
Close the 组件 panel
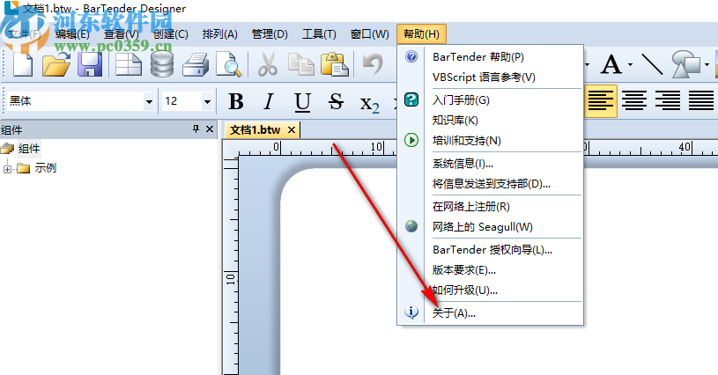(210, 129)
